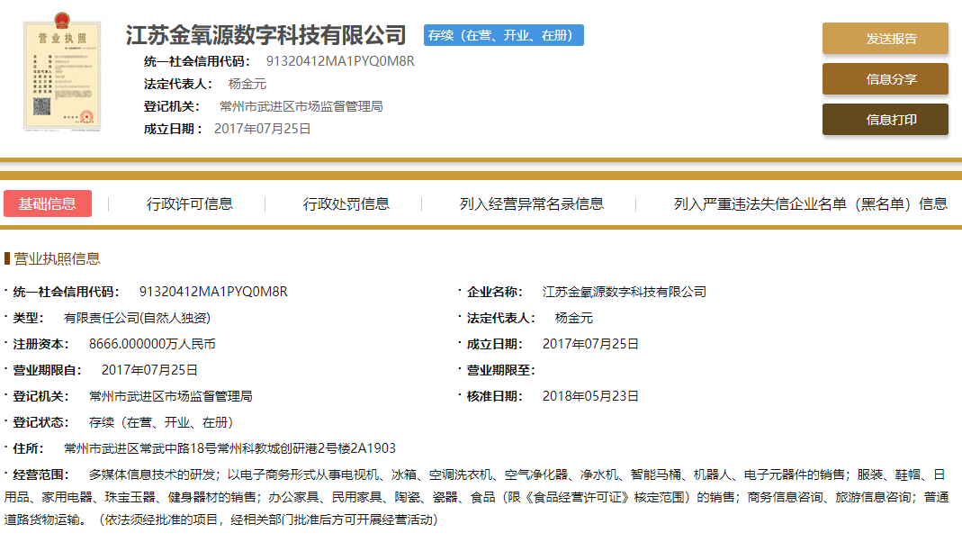Screen dimensions: 962x542
Task: Select the 基础信息 tab
Action: (47, 203)
